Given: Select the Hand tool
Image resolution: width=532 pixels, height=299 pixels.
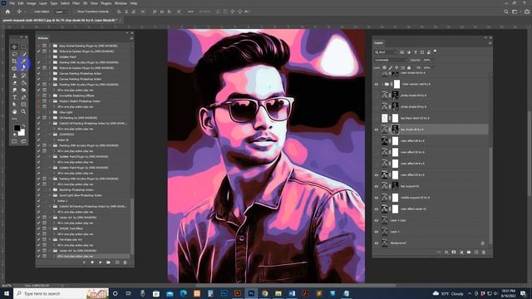Looking at the screenshot, I should [x=14, y=111].
